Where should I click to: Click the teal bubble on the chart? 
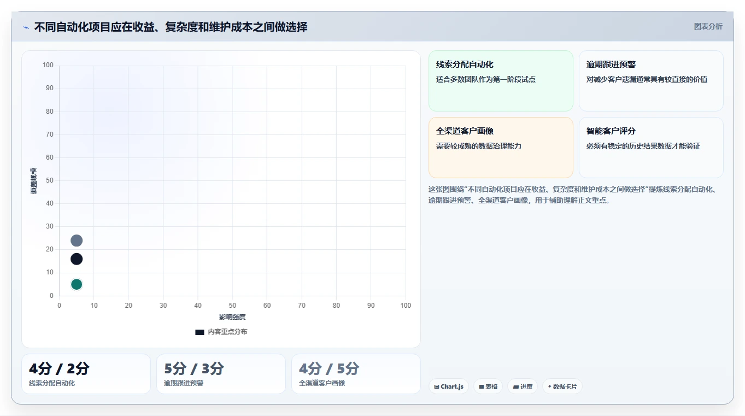tap(77, 284)
